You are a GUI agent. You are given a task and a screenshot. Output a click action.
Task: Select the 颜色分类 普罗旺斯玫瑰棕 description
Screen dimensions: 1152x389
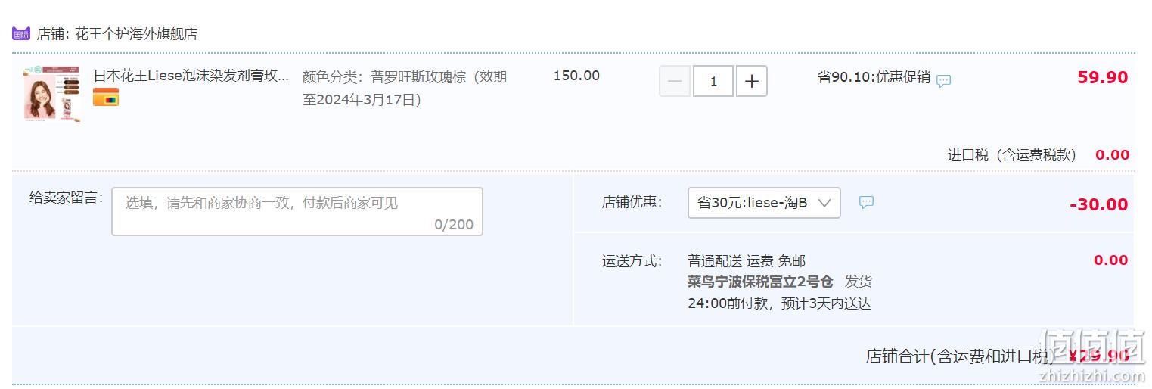tap(405, 88)
